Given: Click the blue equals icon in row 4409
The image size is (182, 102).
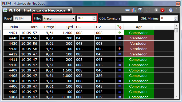Looking at the screenshot, I should pyautogui.click(x=120, y=70).
